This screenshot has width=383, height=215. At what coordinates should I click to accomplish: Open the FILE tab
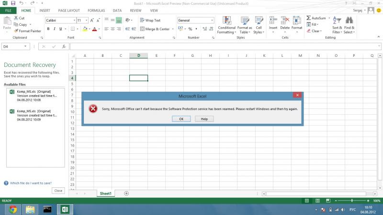click(8, 11)
